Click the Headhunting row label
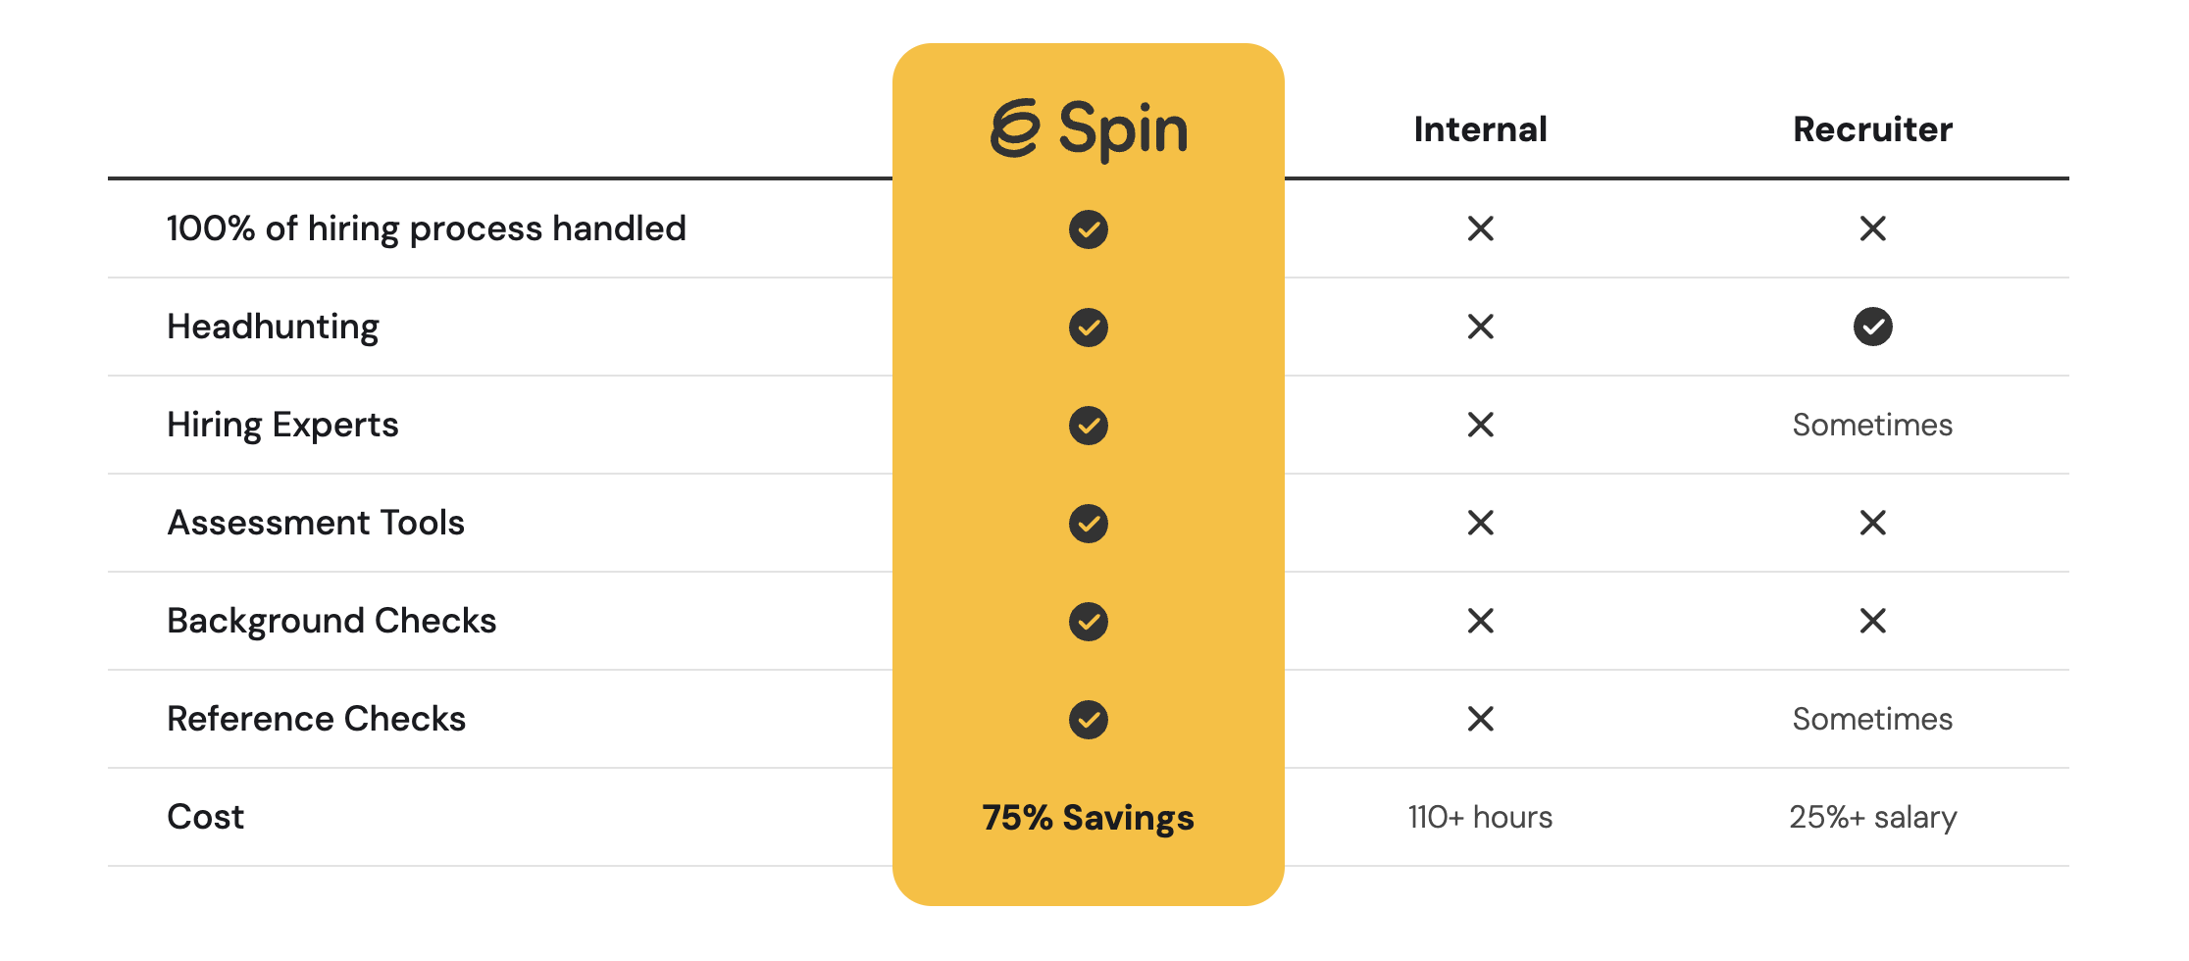The height and width of the screenshot is (961, 2189). coord(273,327)
